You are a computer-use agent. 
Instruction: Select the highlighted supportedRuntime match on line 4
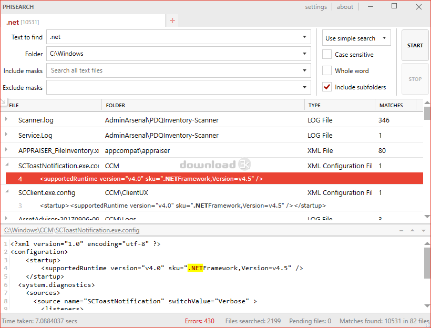pos(214,179)
